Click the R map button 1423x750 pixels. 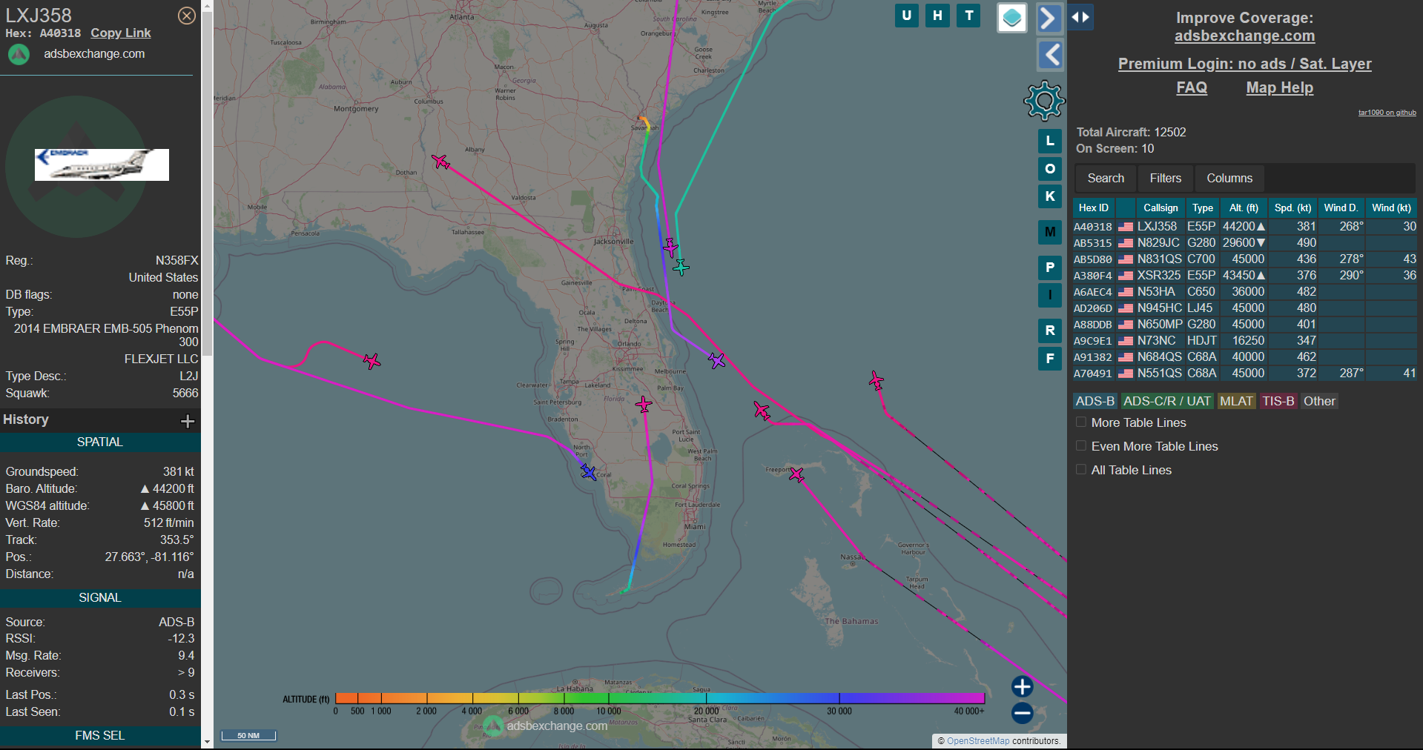1049,331
